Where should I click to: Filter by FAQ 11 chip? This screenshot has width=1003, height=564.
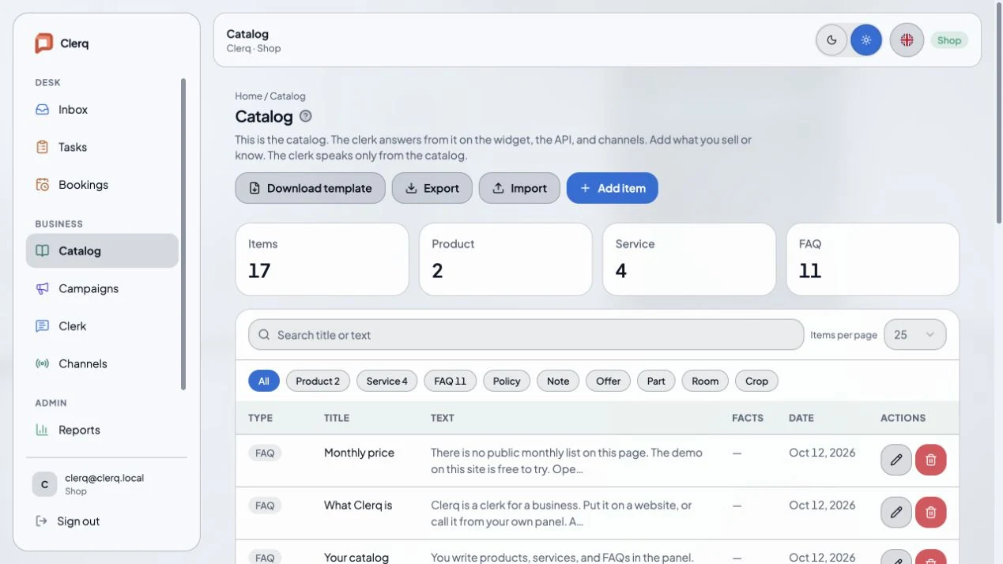[451, 381]
